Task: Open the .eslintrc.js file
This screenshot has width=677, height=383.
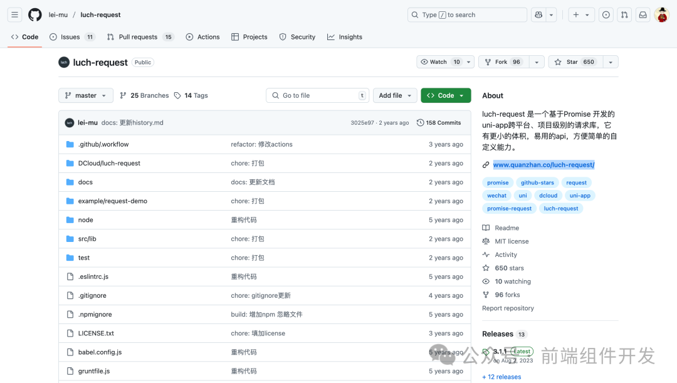Action: point(93,277)
